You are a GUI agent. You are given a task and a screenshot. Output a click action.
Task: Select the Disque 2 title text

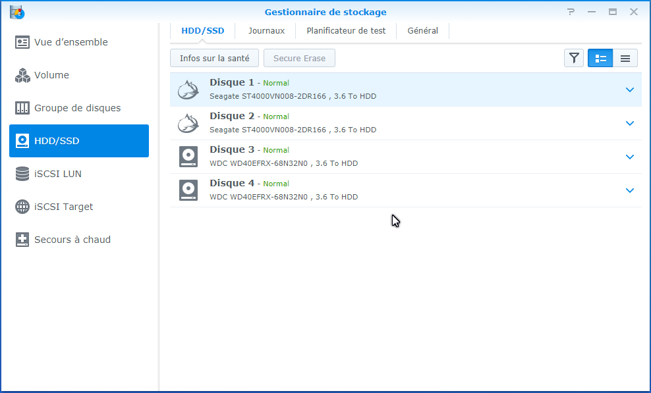232,116
